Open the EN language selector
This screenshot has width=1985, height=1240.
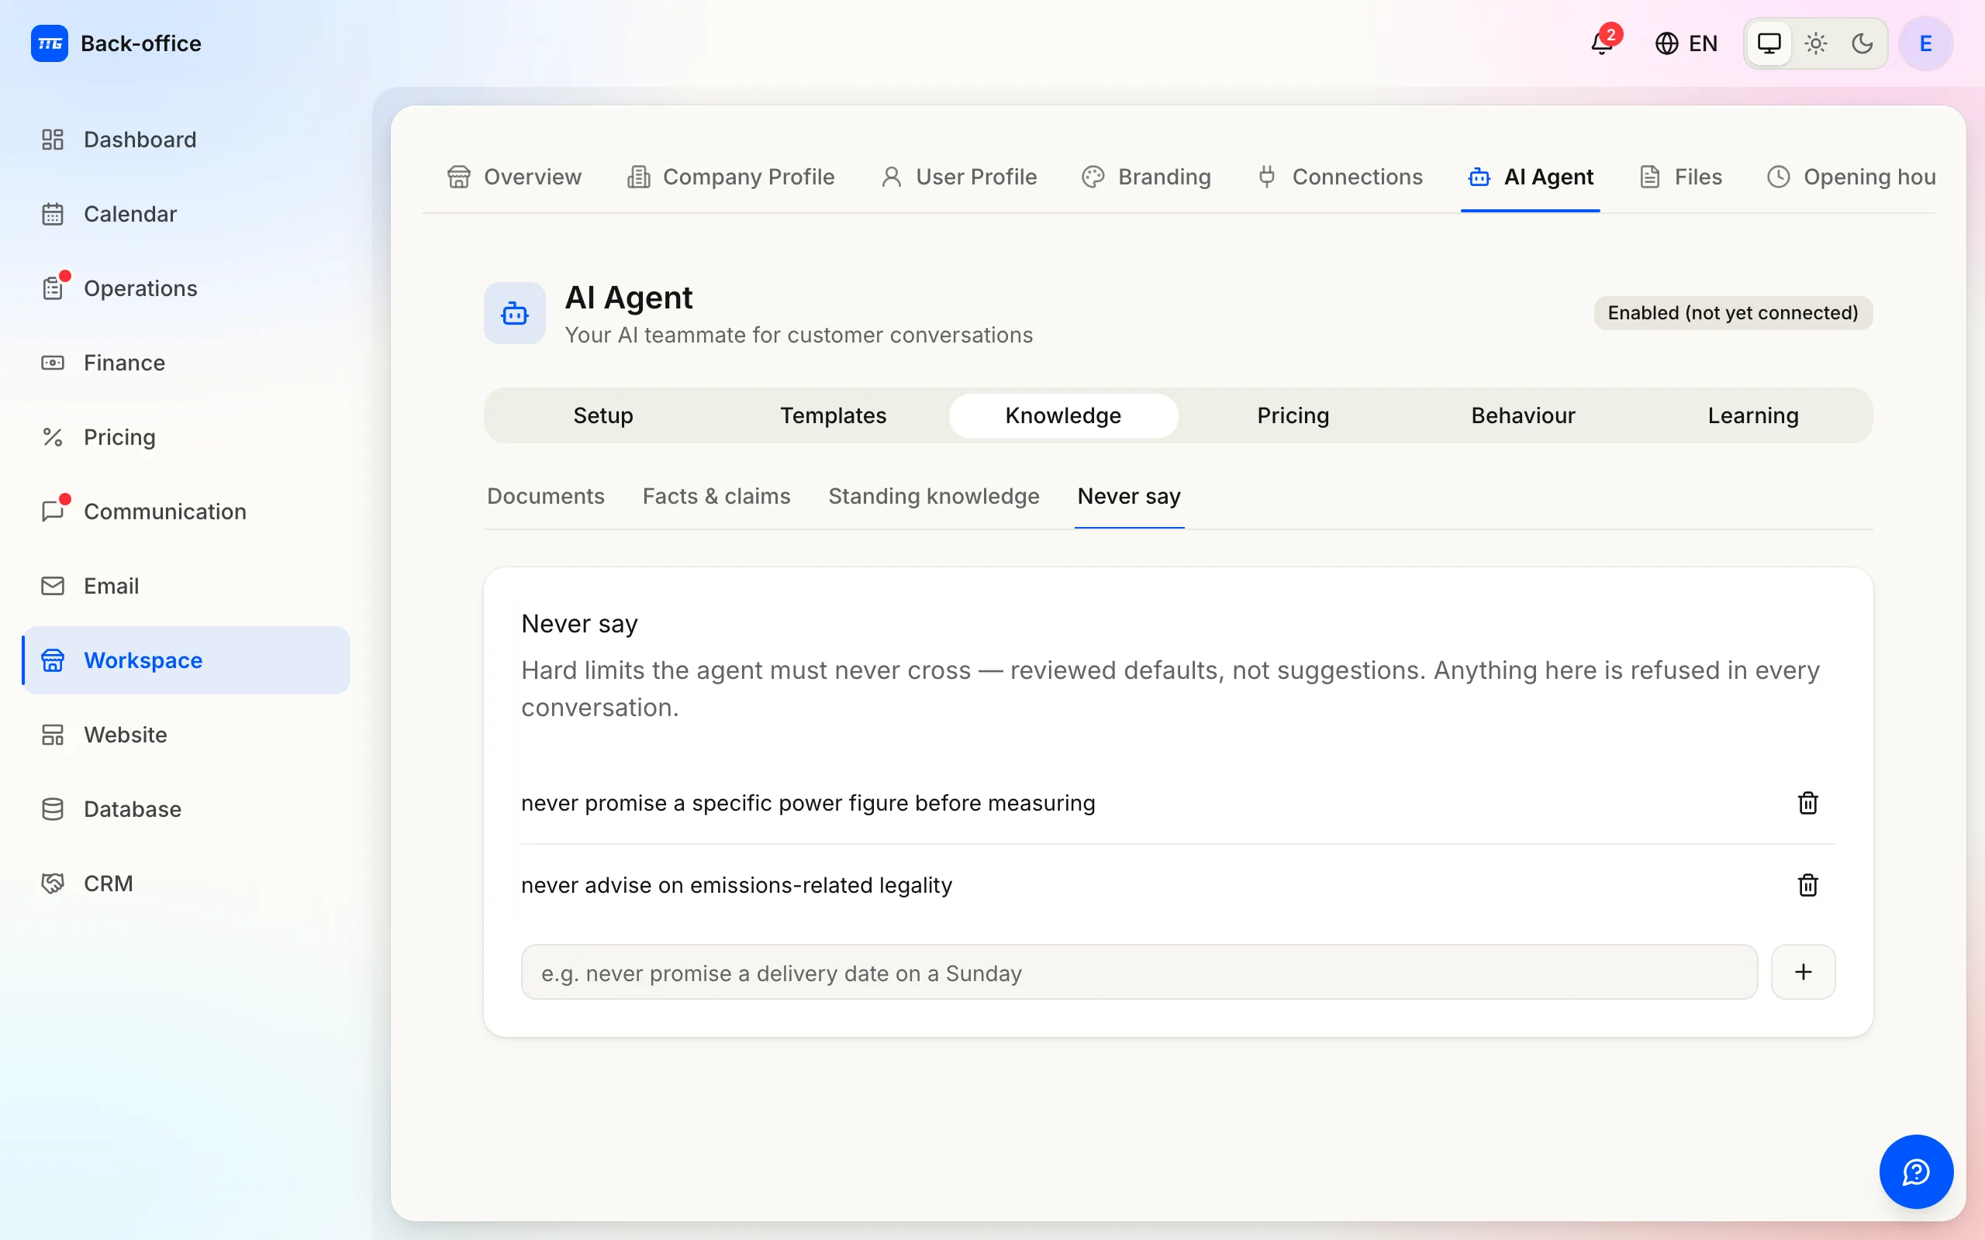coord(1686,43)
